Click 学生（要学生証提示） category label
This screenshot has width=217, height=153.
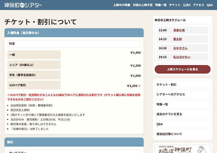(34, 75)
